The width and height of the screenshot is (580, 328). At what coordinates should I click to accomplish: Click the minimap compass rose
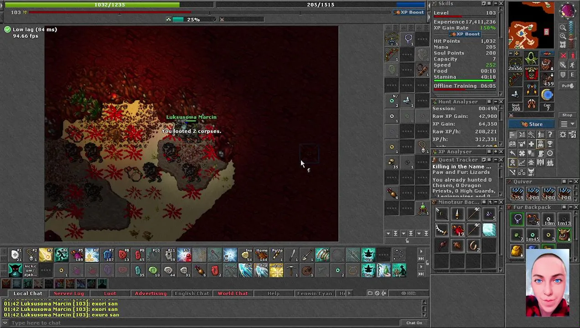pos(568,10)
